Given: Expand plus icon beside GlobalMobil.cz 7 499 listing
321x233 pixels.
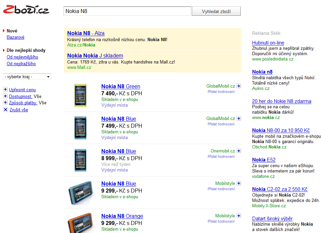Looking at the screenshot, I should point(239,118).
